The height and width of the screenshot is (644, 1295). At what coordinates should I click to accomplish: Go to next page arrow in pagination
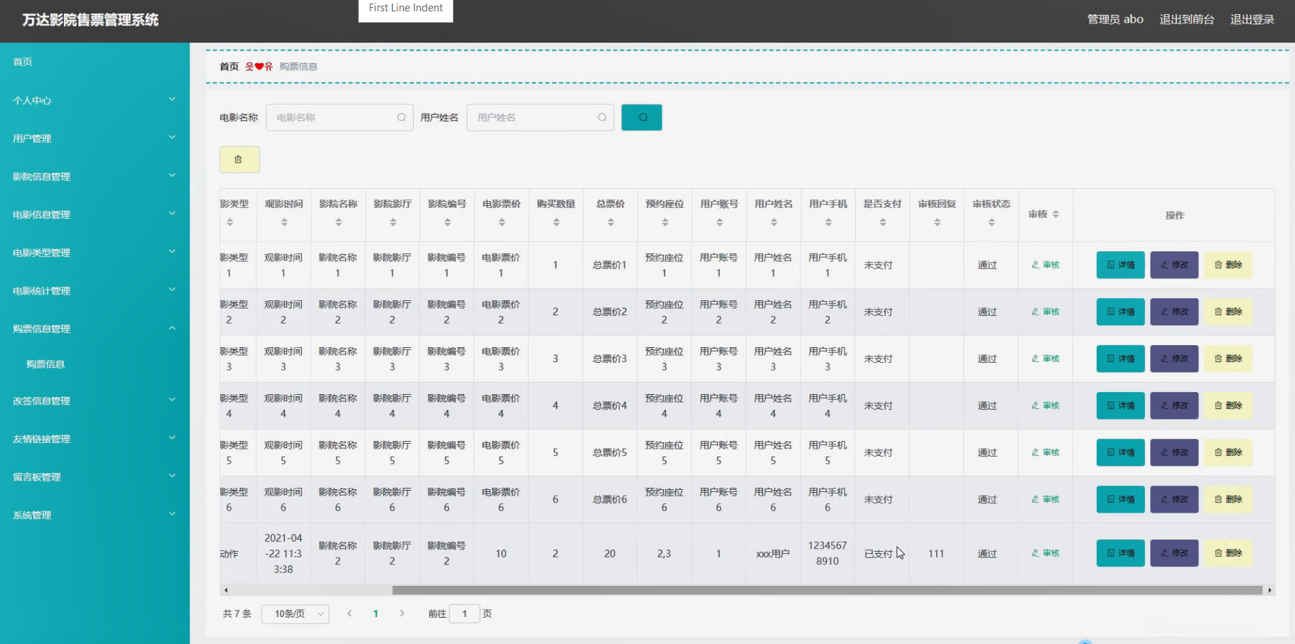tap(402, 613)
